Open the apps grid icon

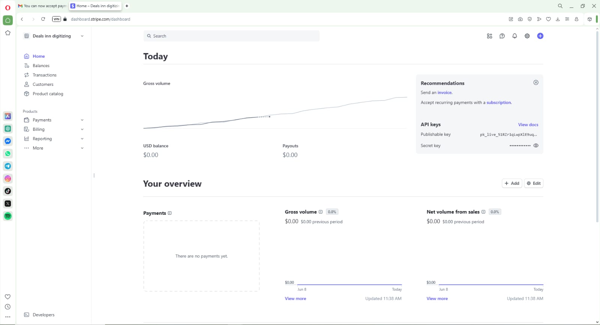489,36
